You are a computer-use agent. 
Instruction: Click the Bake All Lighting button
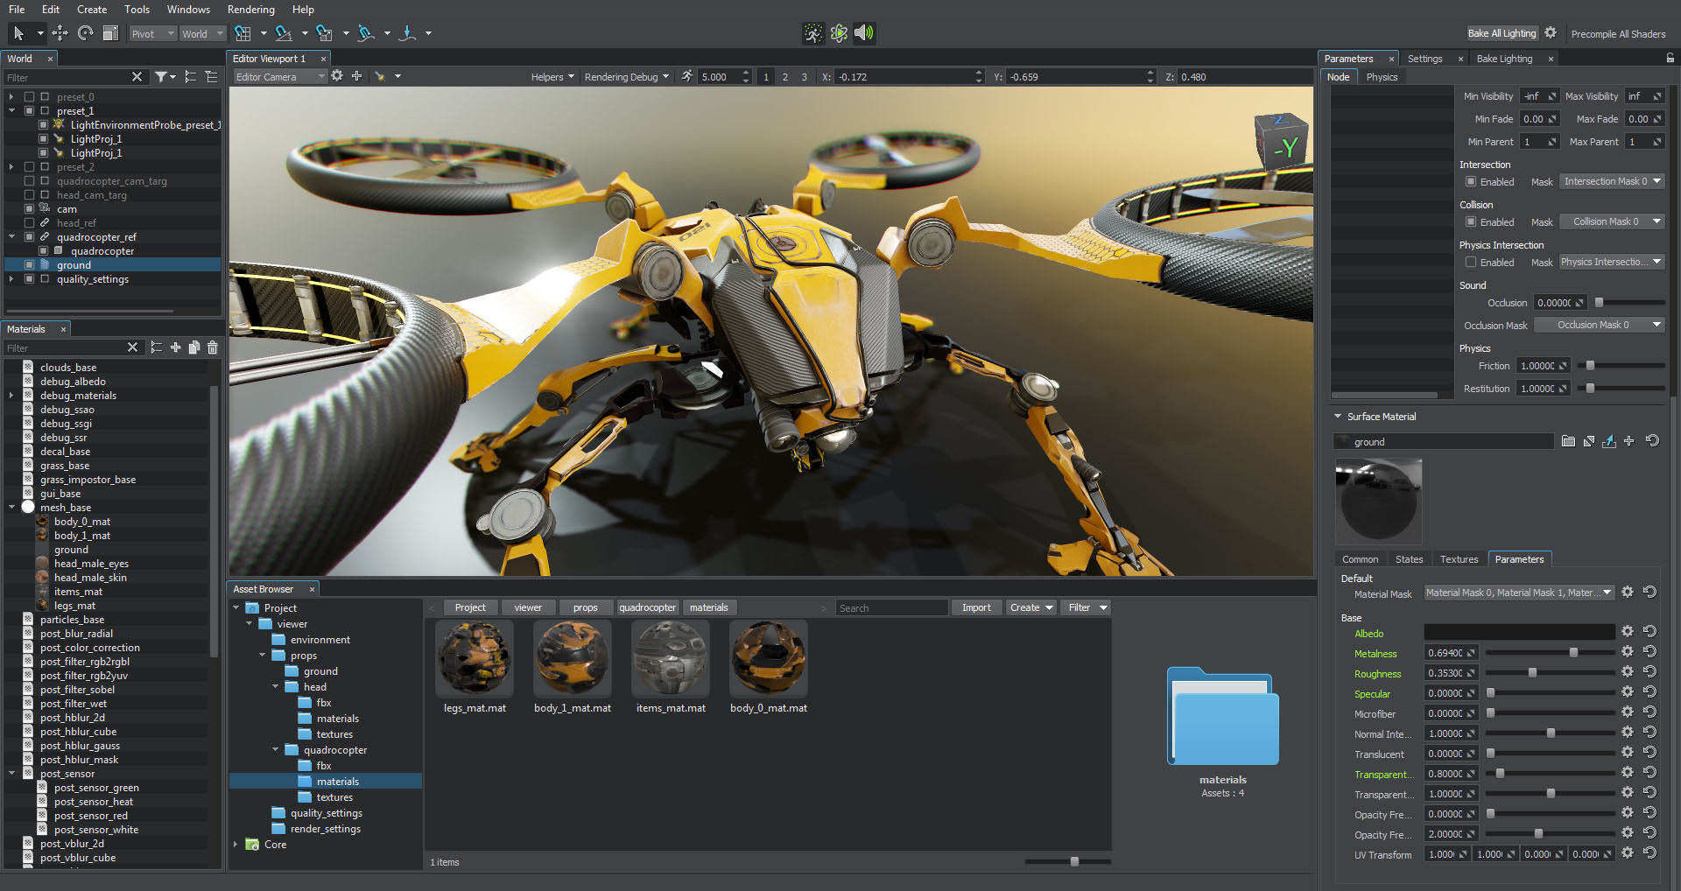click(x=1502, y=33)
